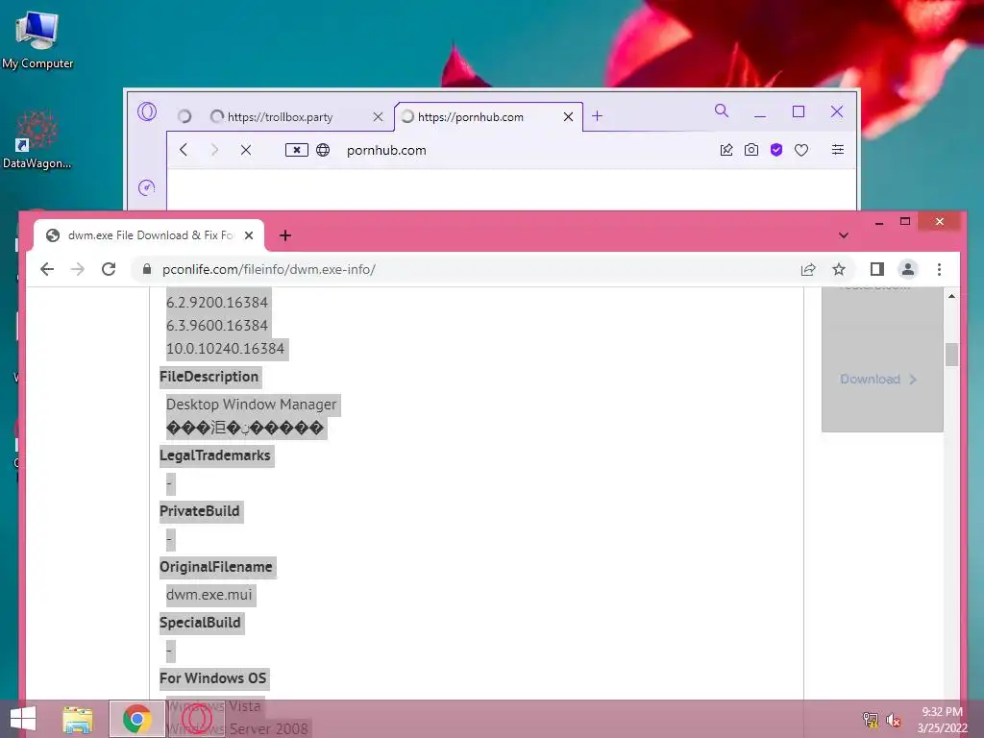Open Chrome profile avatar

point(907,269)
